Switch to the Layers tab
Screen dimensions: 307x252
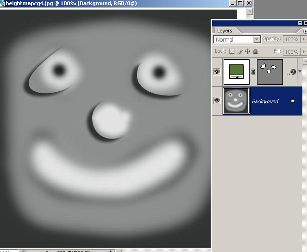pyautogui.click(x=225, y=31)
